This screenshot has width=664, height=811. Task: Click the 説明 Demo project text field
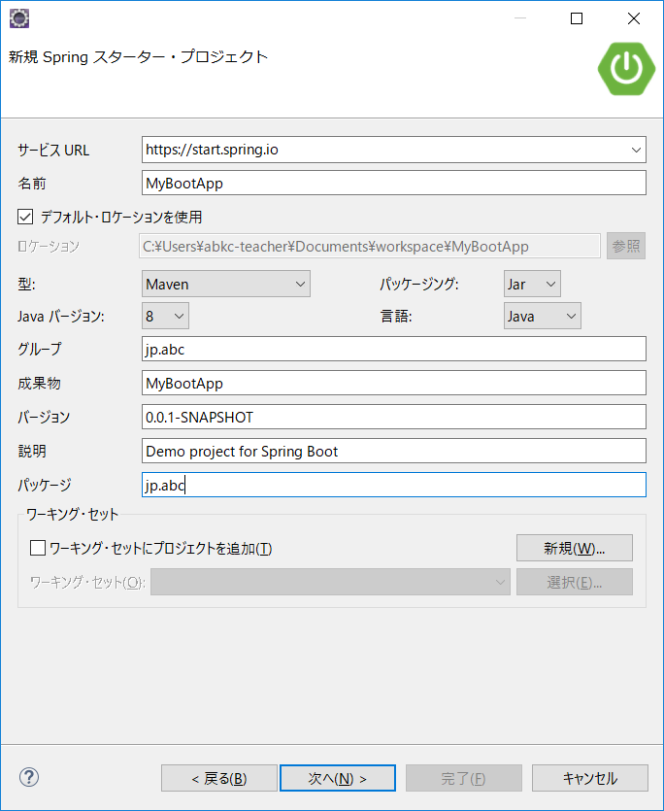click(x=393, y=451)
